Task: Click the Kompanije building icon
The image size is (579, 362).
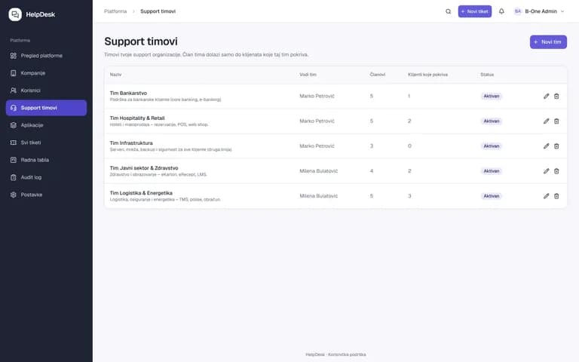Action: [x=14, y=73]
